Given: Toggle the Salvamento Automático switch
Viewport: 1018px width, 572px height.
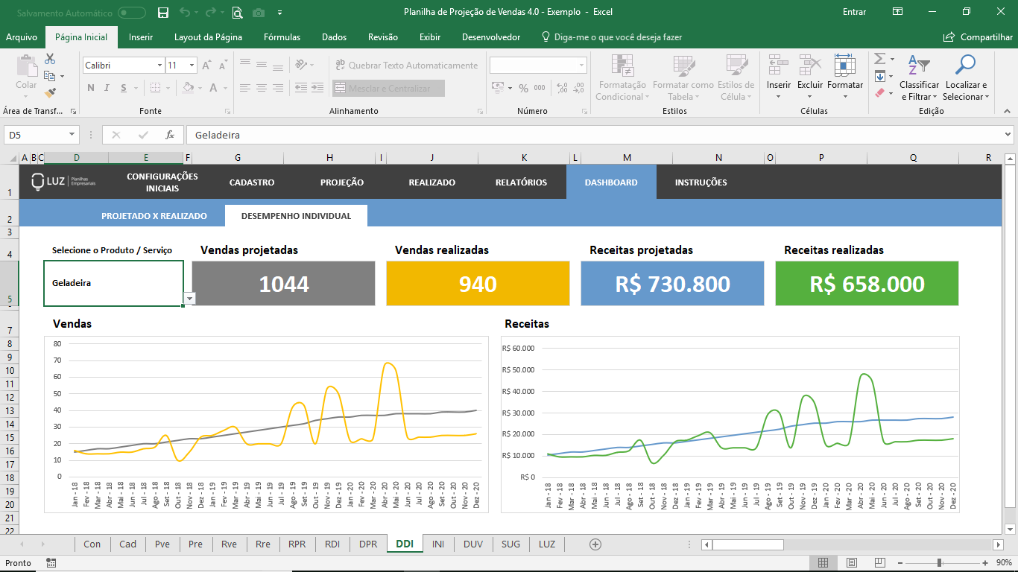Looking at the screenshot, I should coord(132,13).
